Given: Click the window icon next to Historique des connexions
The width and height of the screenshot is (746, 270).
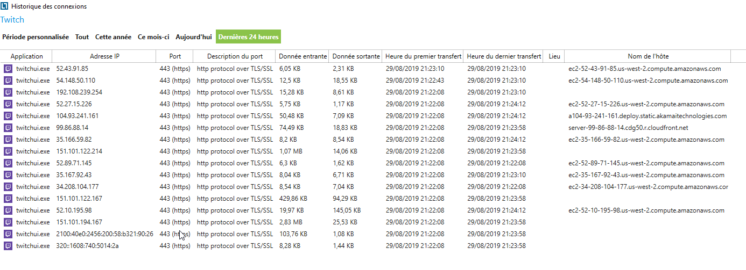Looking at the screenshot, I should 4,6.
